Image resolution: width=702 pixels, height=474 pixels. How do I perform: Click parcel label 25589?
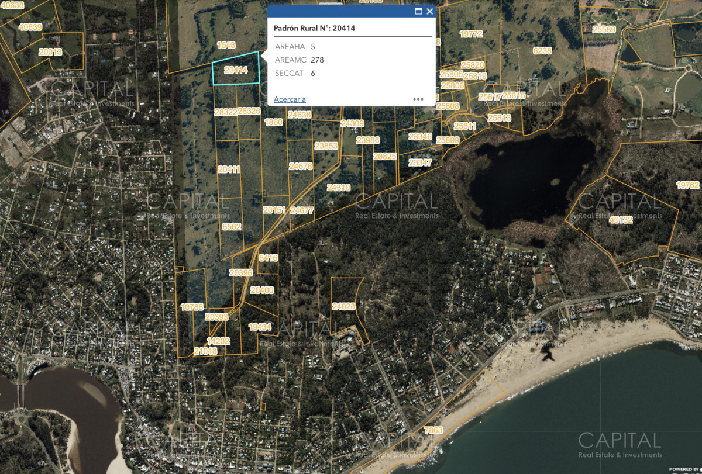604,29
